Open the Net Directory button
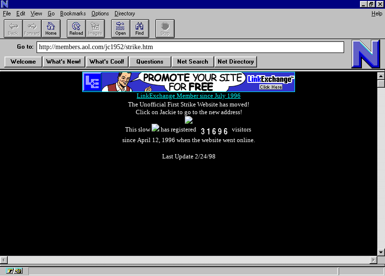The image size is (385, 276). [x=236, y=62]
